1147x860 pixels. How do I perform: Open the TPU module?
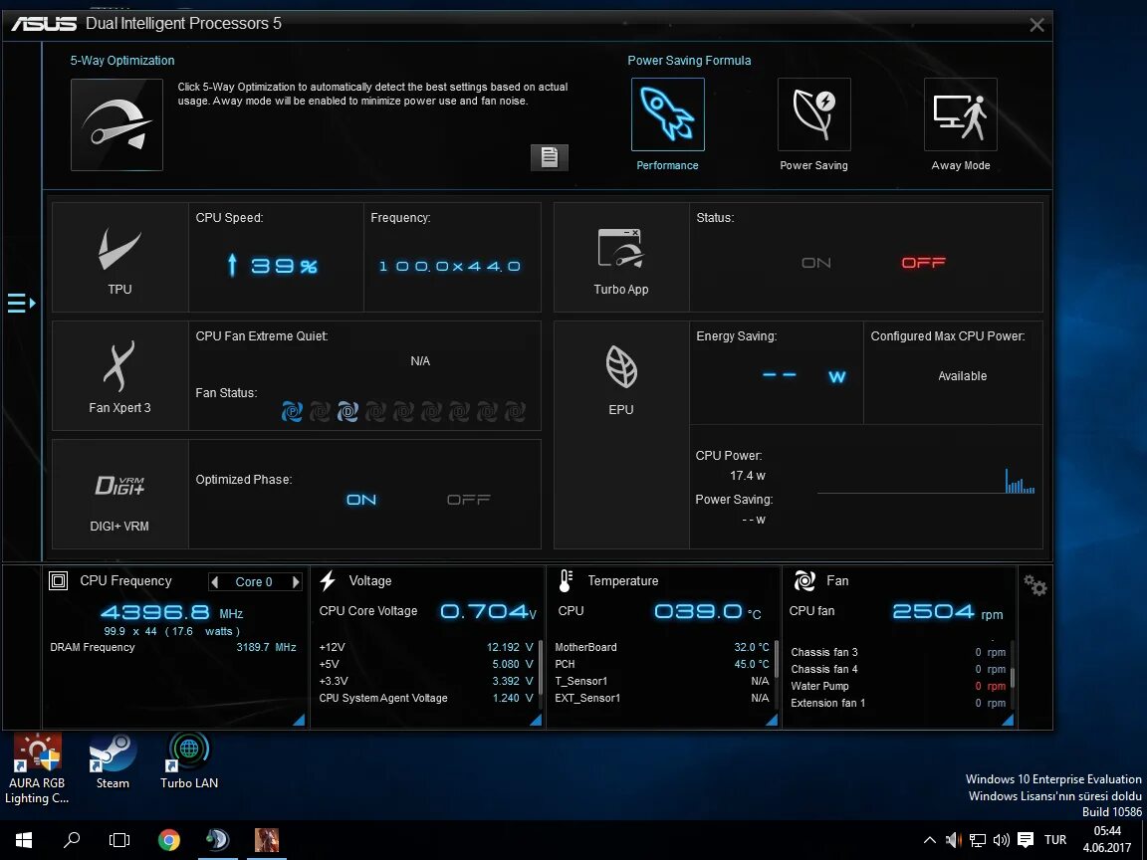coord(119,258)
